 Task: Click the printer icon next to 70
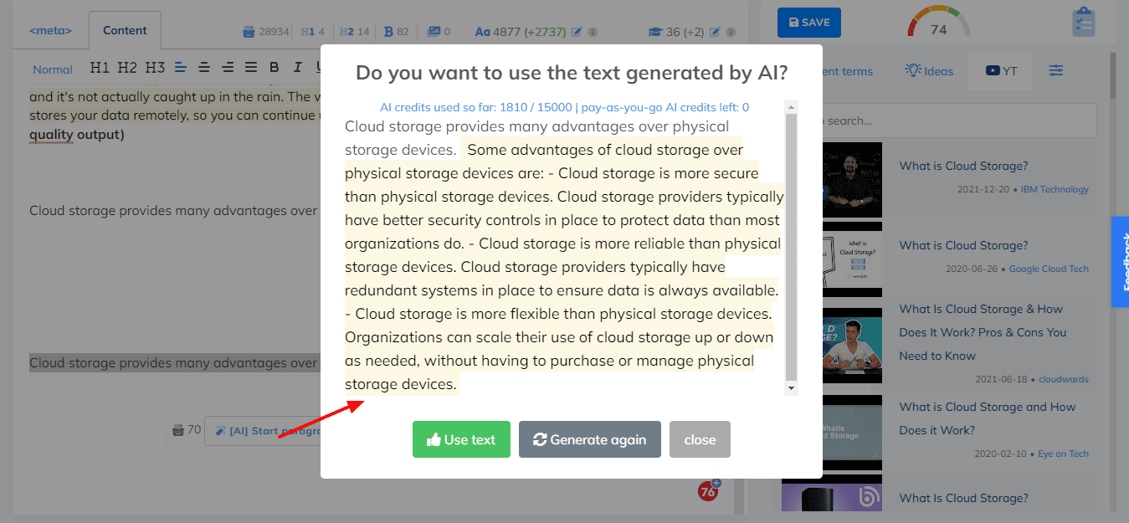pos(177,430)
